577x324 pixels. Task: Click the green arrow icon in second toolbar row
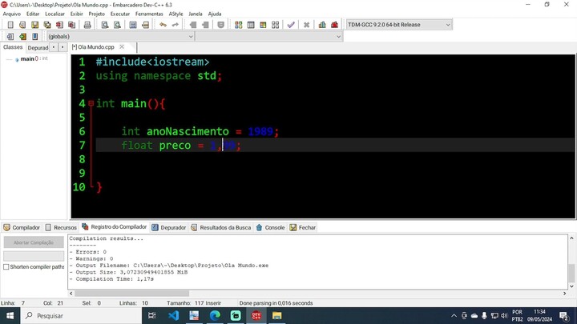pyautogui.click(x=22, y=36)
